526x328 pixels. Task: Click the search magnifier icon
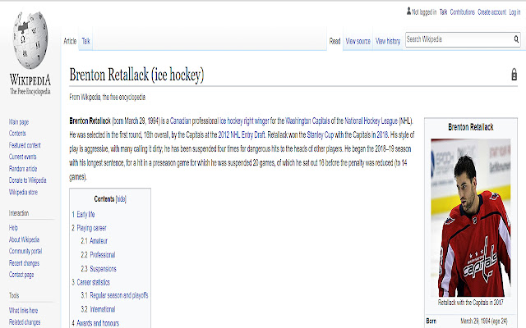[516, 39]
